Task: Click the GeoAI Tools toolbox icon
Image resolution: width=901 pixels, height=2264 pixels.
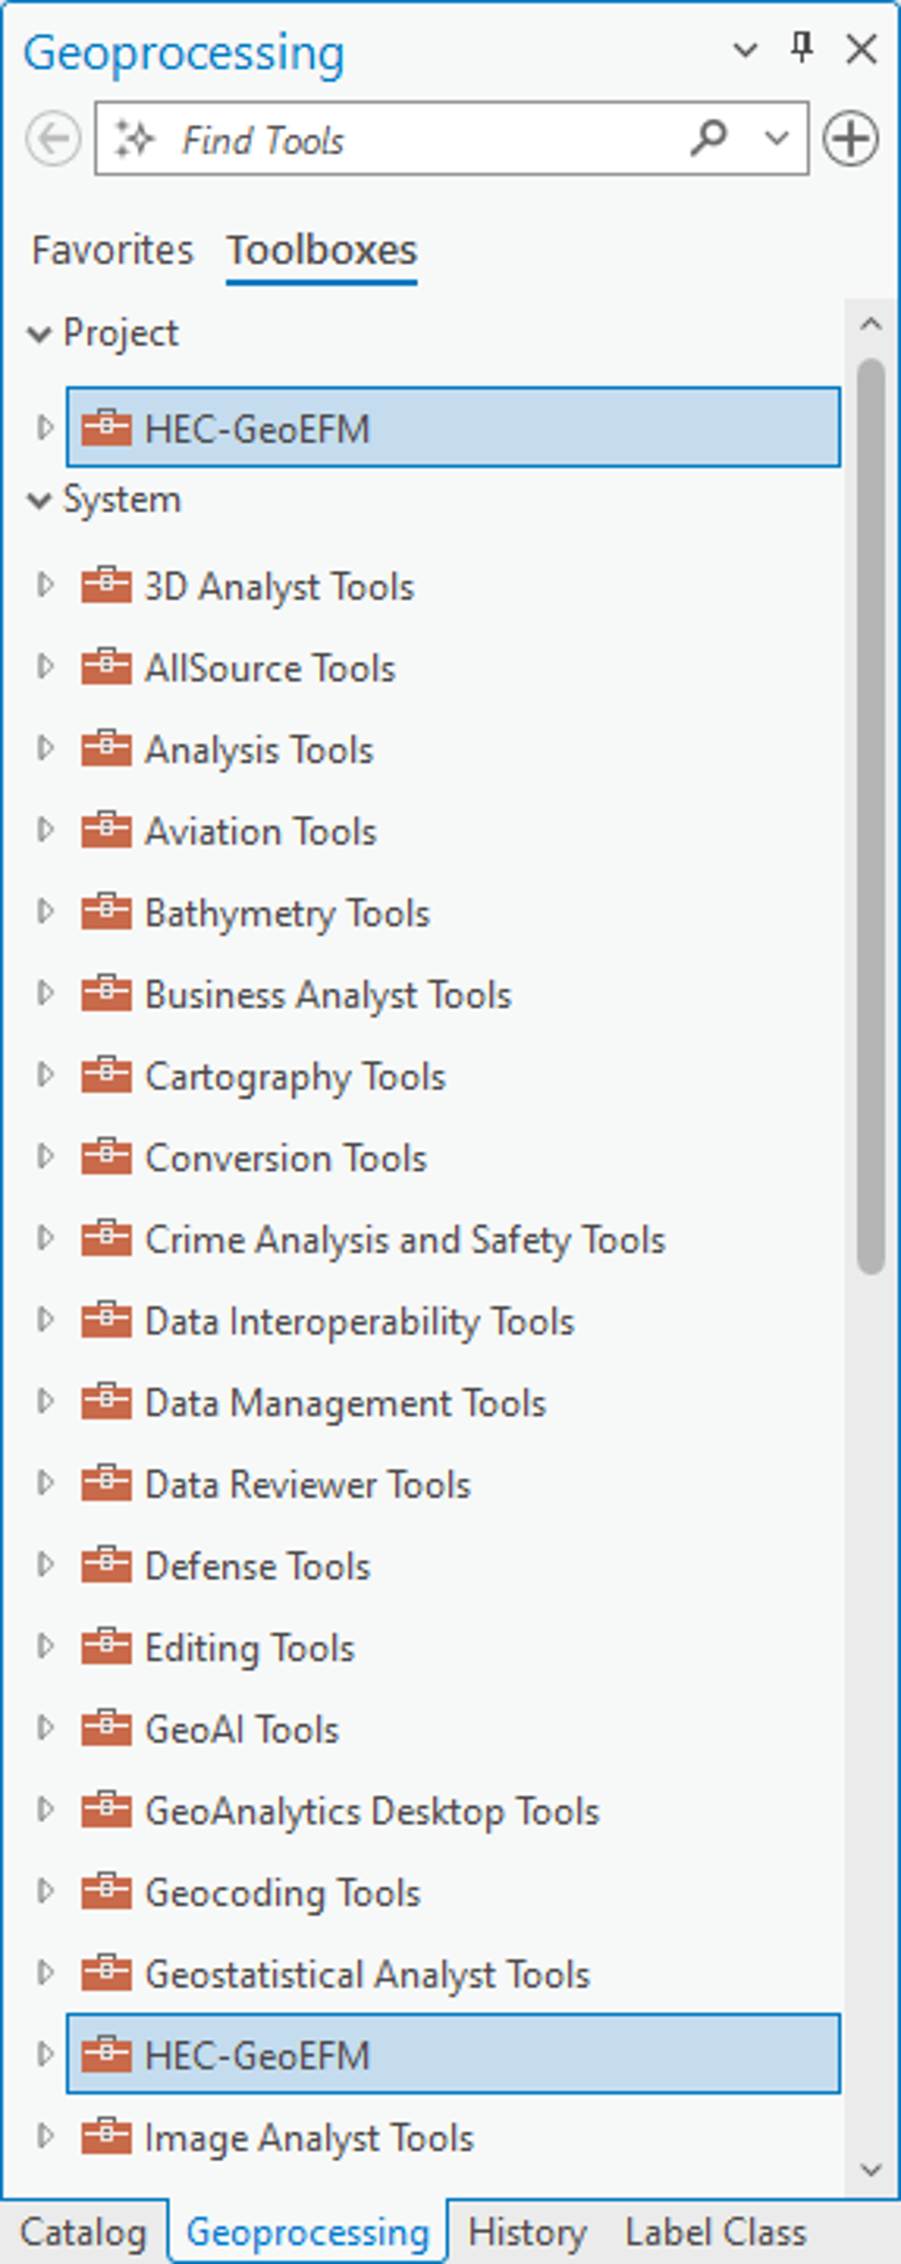Action: pyautogui.click(x=106, y=1729)
